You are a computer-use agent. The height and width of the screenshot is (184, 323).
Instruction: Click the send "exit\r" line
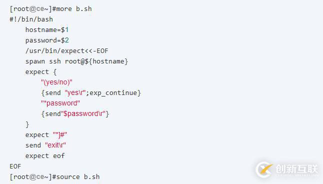(45, 145)
